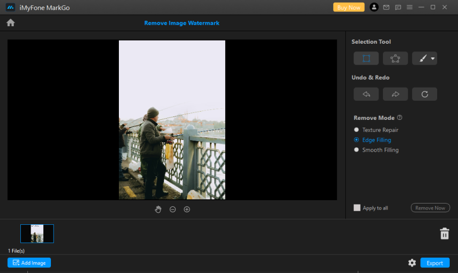This screenshot has width=458, height=273.
Task: Redo the last action
Action: click(x=395, y=94)
